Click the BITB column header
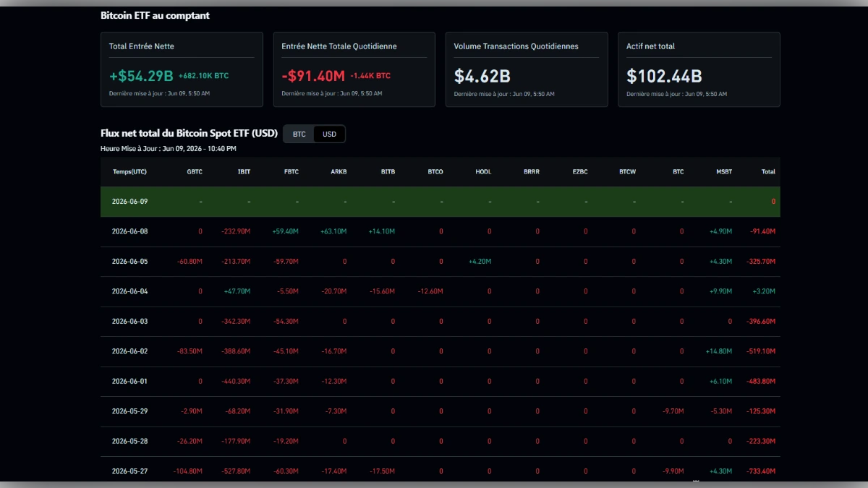The width and height of the screenshot is (868, 488). click(388, 172)
